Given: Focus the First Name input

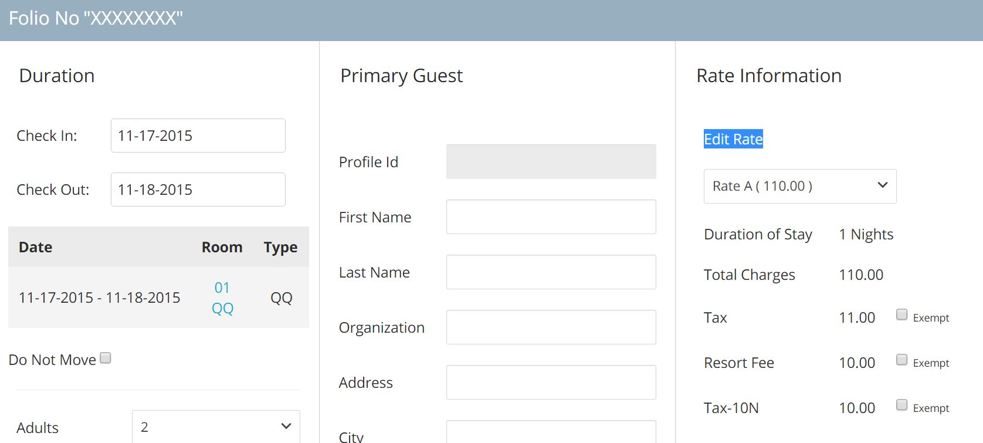Looking at the screenshot, I should tap(551, 217).
